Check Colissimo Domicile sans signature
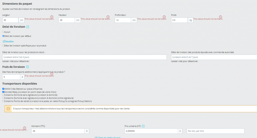This screenshot has height=138, width=257. tap(3, 95)
